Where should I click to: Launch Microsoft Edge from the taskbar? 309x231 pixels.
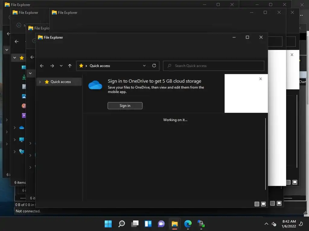pos(188,224)
